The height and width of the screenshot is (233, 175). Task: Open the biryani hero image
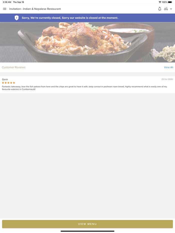87,42
